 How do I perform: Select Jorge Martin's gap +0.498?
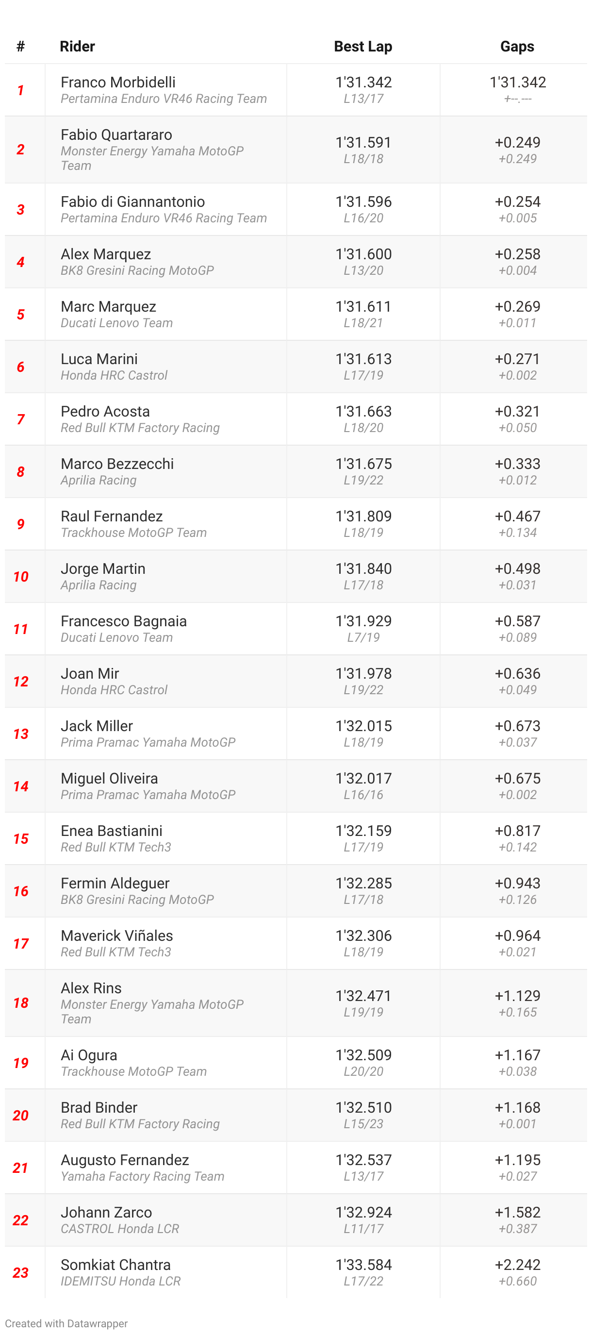(x=517, y=569)
